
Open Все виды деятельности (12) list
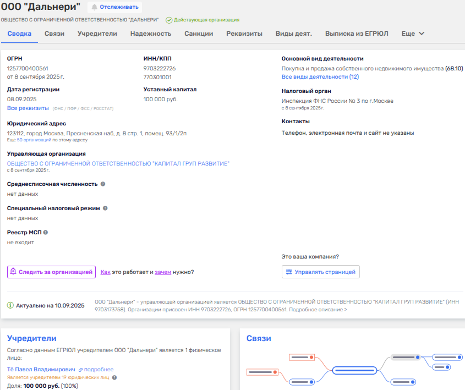tap(320, 77)
